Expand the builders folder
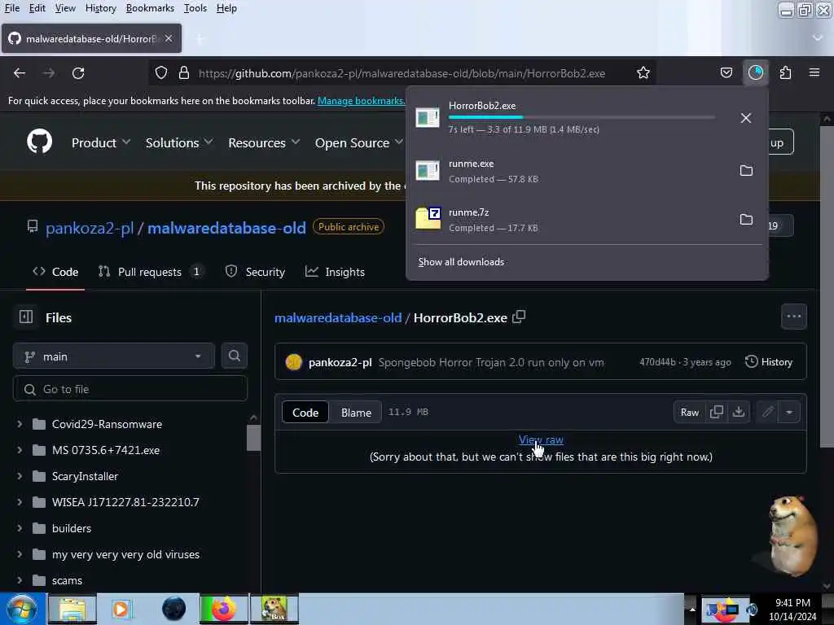Screen dimensions: 834x625 [20, 527]
